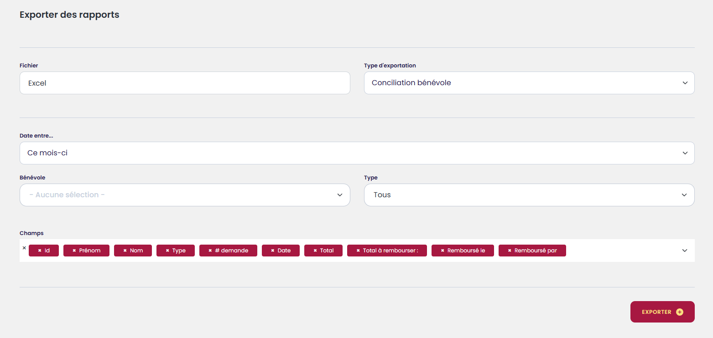The height and width of the screenshot is (338, 713).
Task: Remove the Remboursé le tag
Action: tap(442, 251)
